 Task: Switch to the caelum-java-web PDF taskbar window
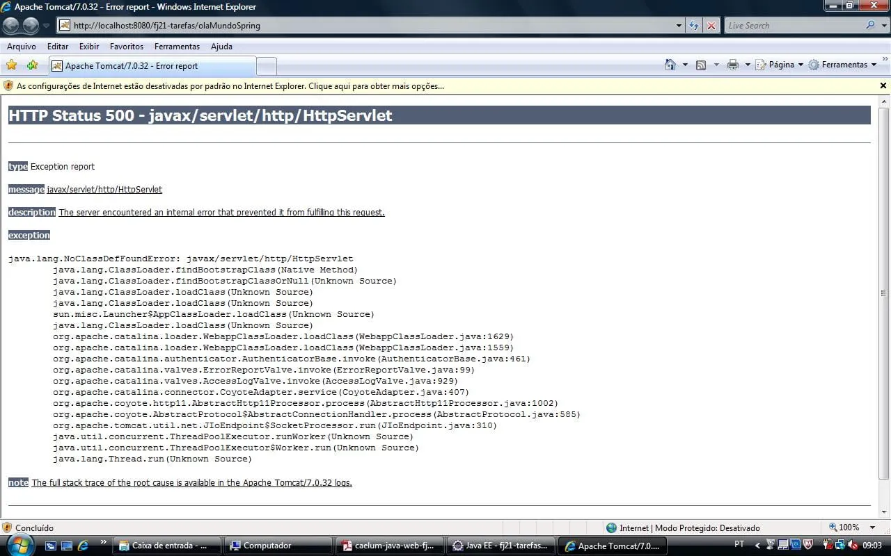(390, 546)
